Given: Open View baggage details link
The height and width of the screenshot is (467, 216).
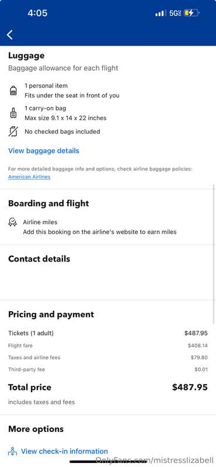Looking at the screenshot, I should pos(44,151).
